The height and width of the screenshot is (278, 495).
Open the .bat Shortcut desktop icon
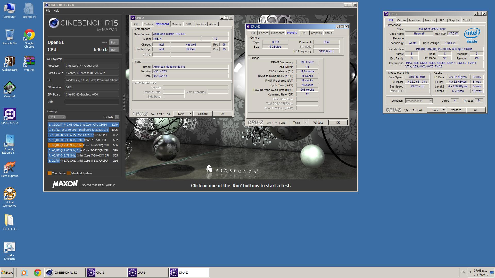[10, 251]
